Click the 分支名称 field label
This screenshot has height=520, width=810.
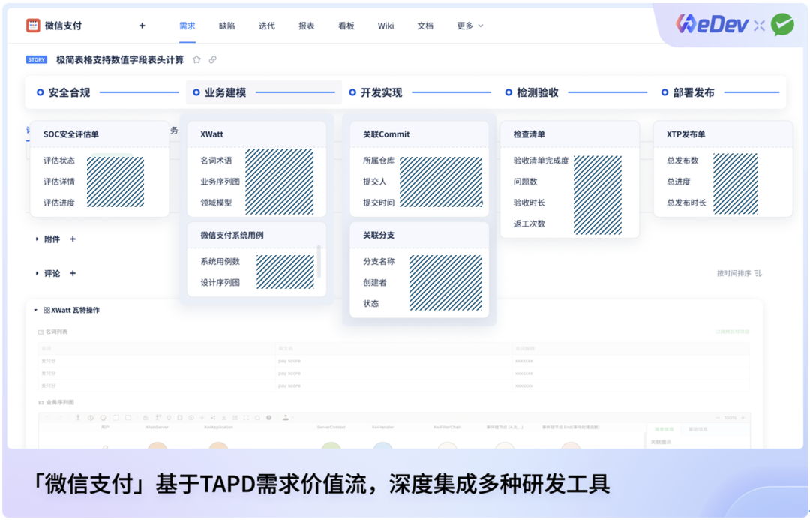[x=379, y=261]
